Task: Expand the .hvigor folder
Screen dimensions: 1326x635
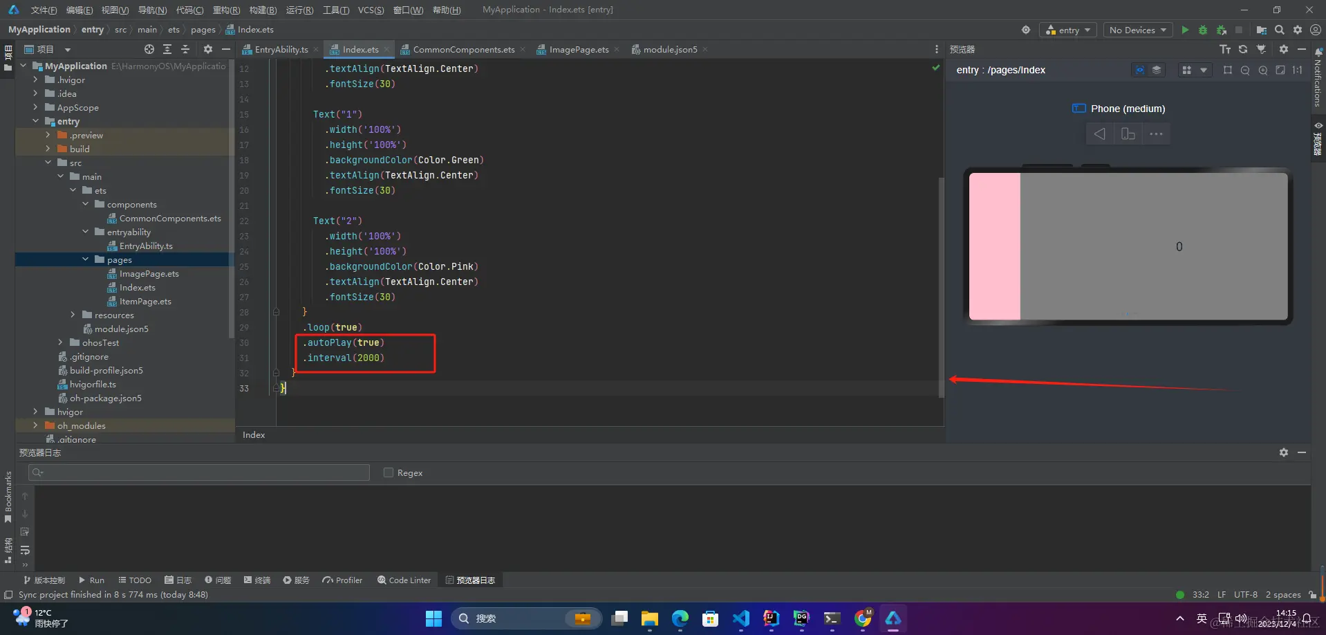Action: [35, 80]
